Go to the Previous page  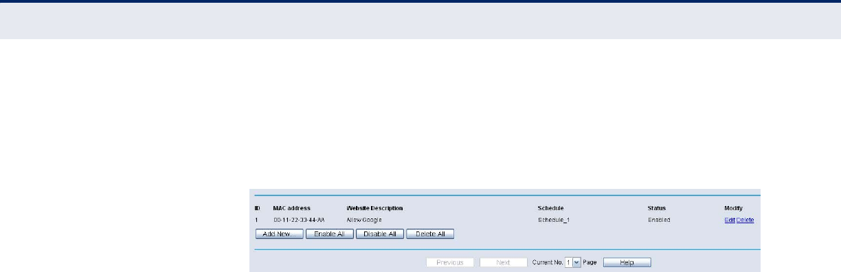tap(450, 262)
